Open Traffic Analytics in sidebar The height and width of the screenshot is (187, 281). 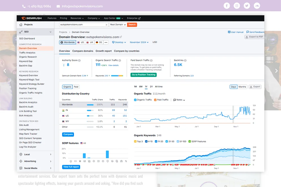pyautogui.click(x=27, y=53)
